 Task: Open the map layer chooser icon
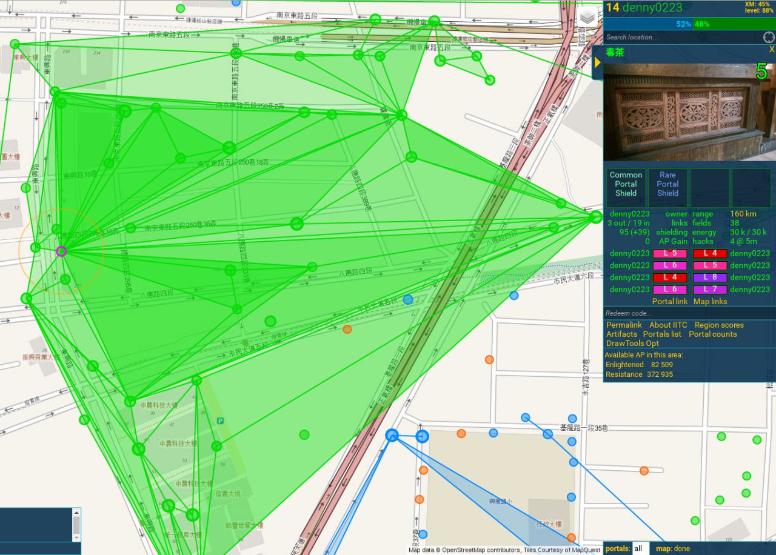586,18
